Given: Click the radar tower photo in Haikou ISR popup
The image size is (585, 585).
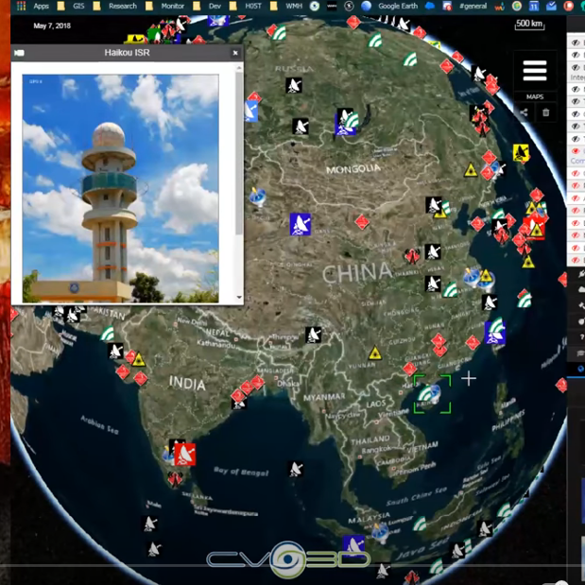Looking at the screenshot, I should point(121,188).
